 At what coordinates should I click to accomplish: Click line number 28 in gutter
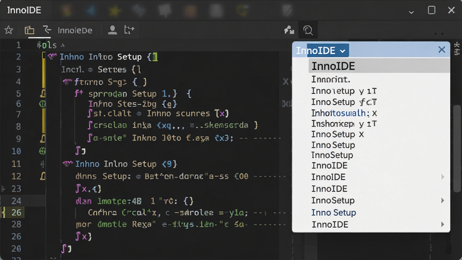point(16,224)
